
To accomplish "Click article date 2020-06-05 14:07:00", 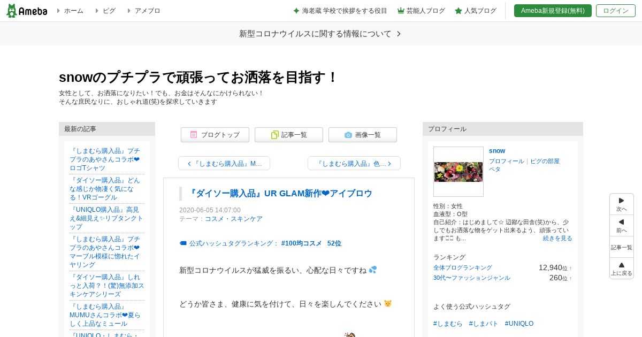I will [210, 210].
